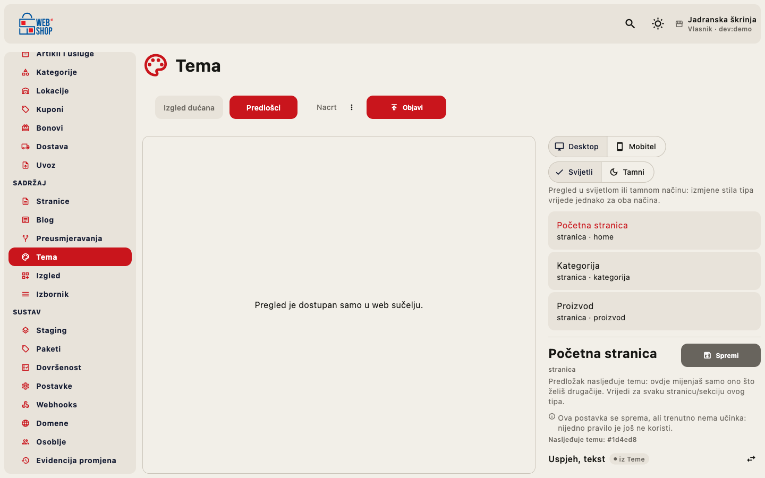This screenshot has width=765, height=478.
Task: Click the Dostava truck icon
Action: pos(25,147)
